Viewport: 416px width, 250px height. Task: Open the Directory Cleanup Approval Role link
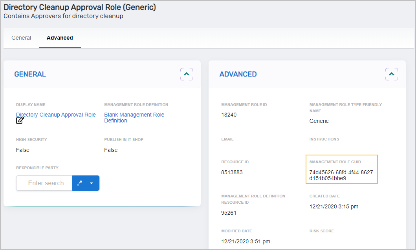click(x=56, y=115)
